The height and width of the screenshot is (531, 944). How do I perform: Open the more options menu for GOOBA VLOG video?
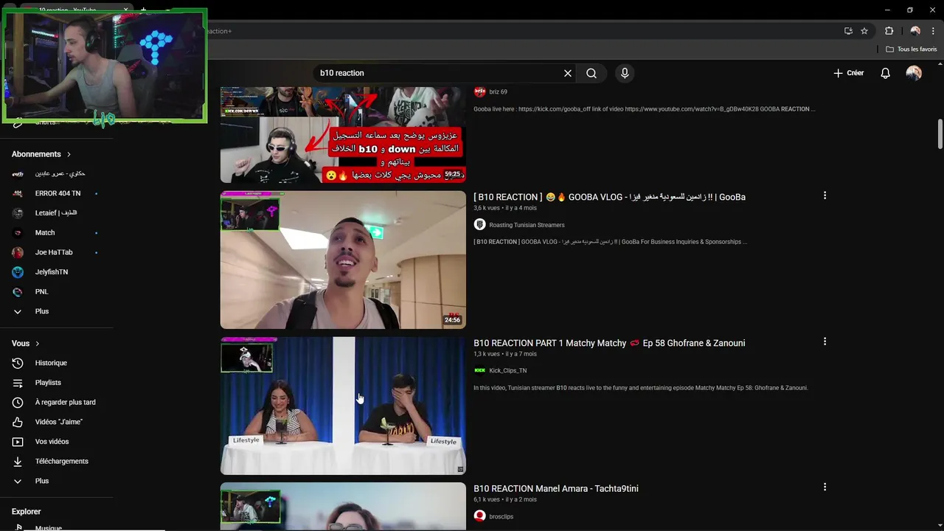[x=825, y=195]
